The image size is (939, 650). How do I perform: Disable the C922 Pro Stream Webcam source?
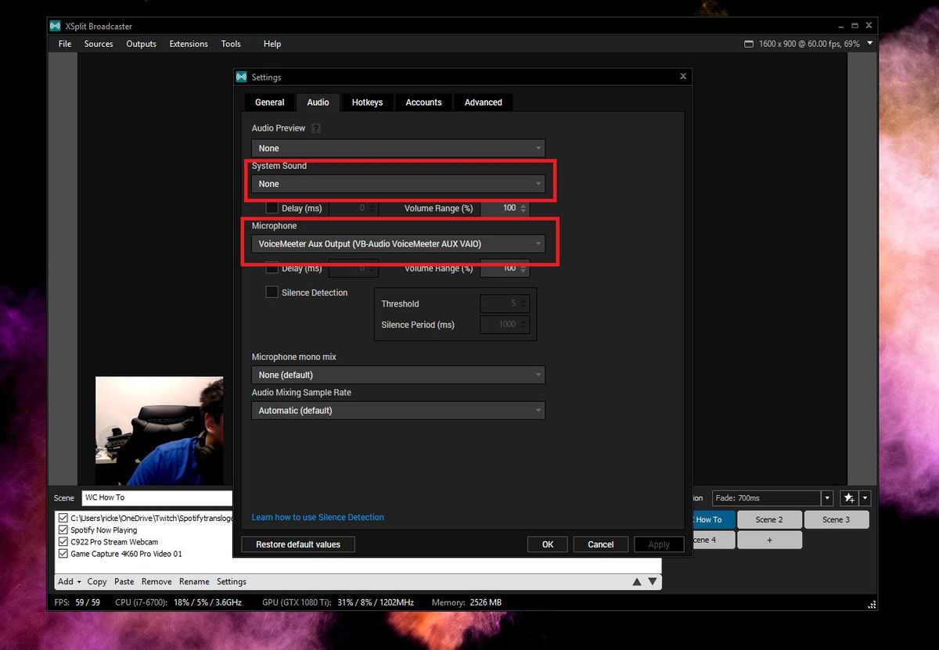[63, 541]
